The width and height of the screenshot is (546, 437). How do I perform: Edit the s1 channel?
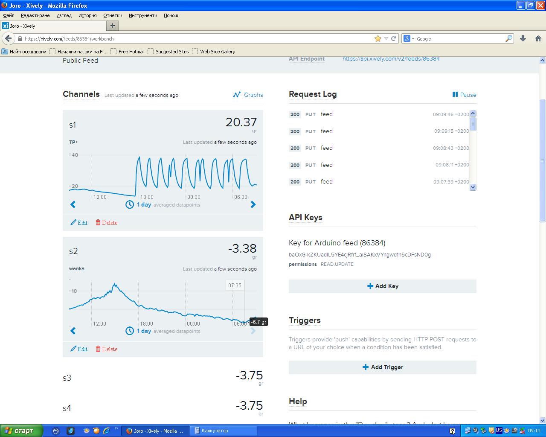[x=79, y=223]
